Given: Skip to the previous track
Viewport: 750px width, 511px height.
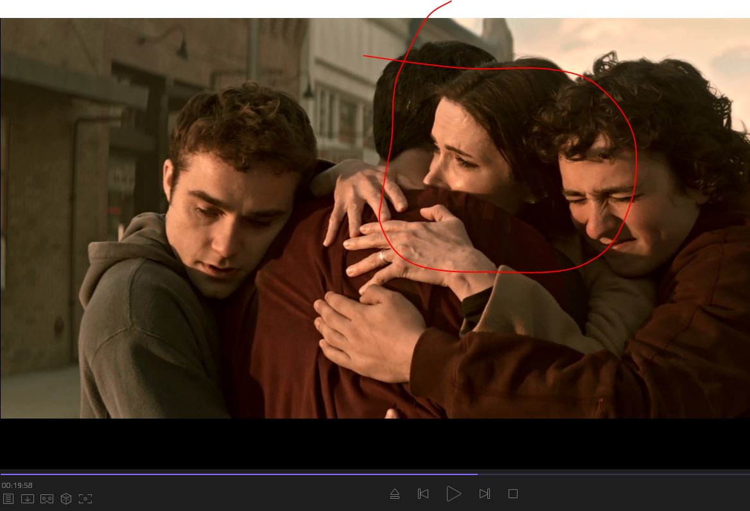Looking at the screenshot, I should [x=423, y=494].
